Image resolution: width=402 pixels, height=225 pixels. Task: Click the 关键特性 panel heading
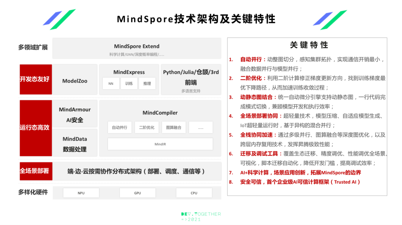pyautogui.click(x=309, y=45)
